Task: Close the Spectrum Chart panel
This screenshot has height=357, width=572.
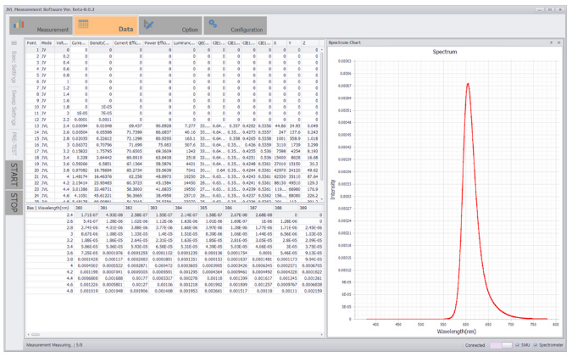Action: point(559,42)
